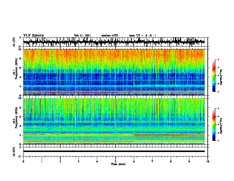Viewport: 234px width, 181px height.
Task: Click the "-5" volt tick of ch.3(V) panel
Action: coord(20,156)
